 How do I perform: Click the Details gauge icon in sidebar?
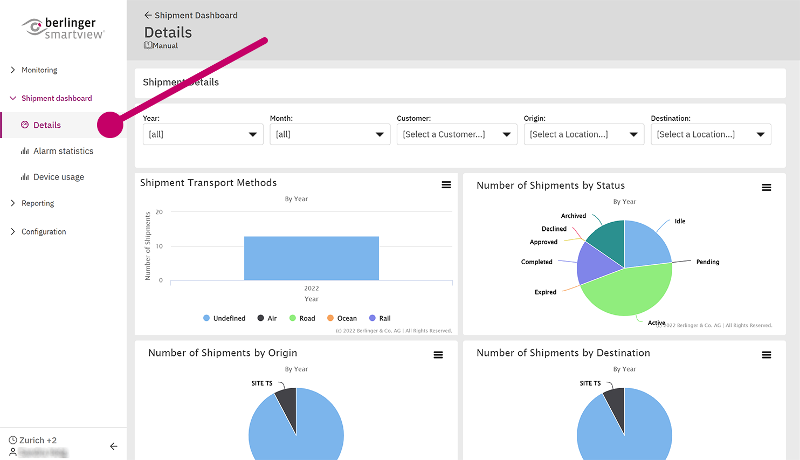coord(25,125)
